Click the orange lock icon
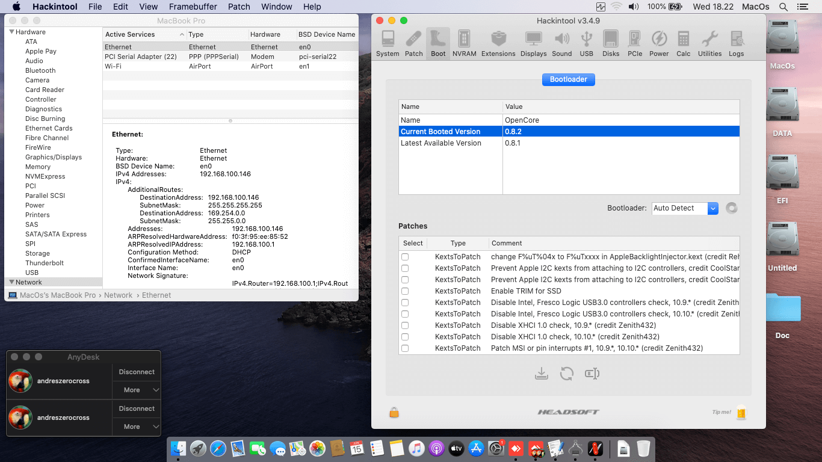This screenshot has height=462, width=822. (394, 413)
